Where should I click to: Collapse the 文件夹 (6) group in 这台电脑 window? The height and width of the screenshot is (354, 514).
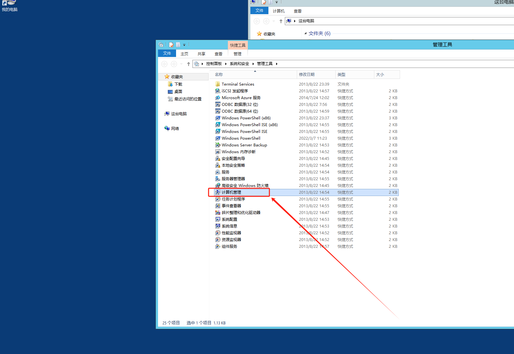[x=305, y=33]
